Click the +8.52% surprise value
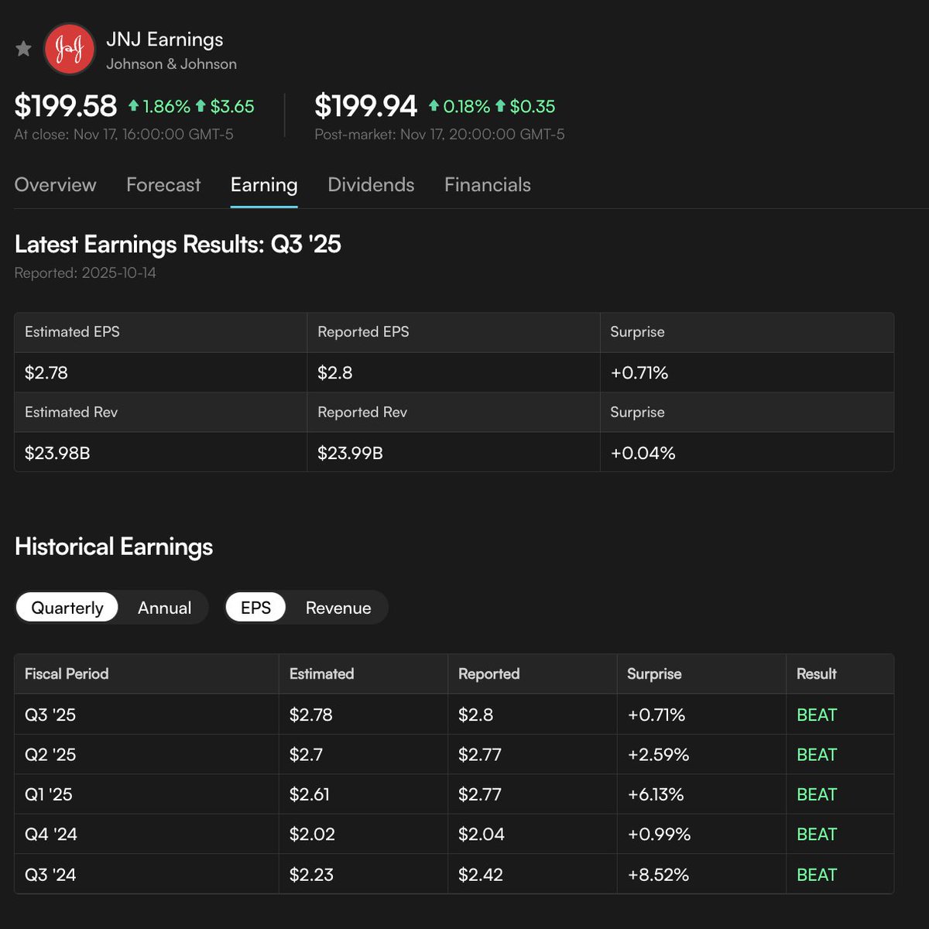This screenshot has width=929, height=929. (658, 875)
